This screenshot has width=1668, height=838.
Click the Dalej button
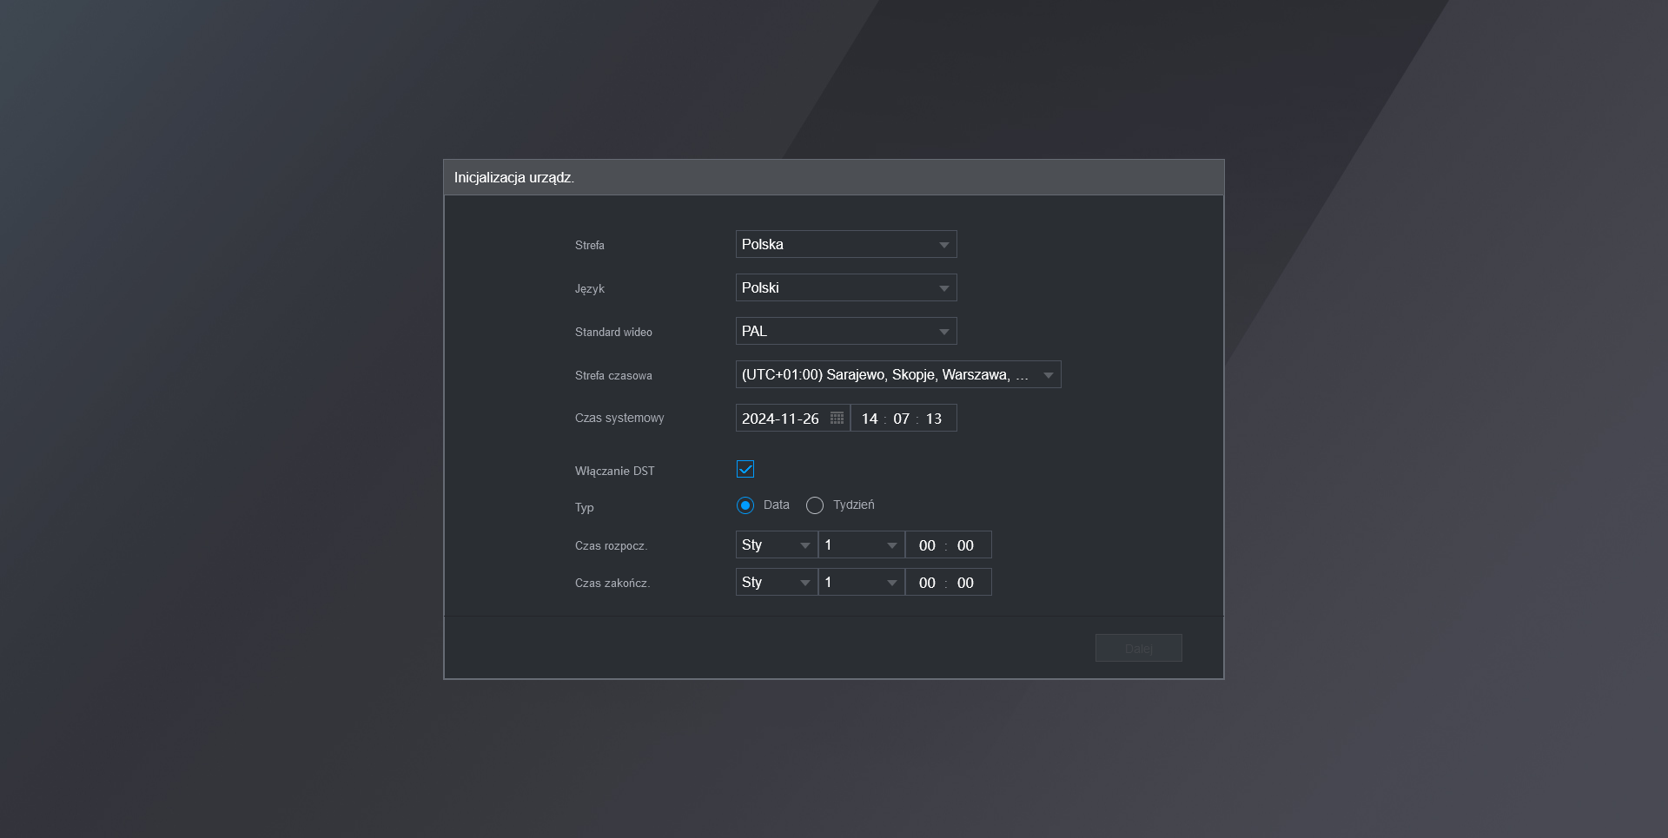(1139, 648)
